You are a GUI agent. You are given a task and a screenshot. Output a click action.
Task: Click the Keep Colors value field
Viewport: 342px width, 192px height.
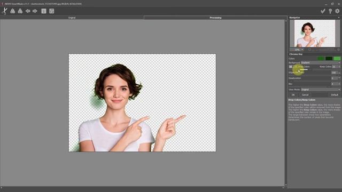[x=335, y=67]
